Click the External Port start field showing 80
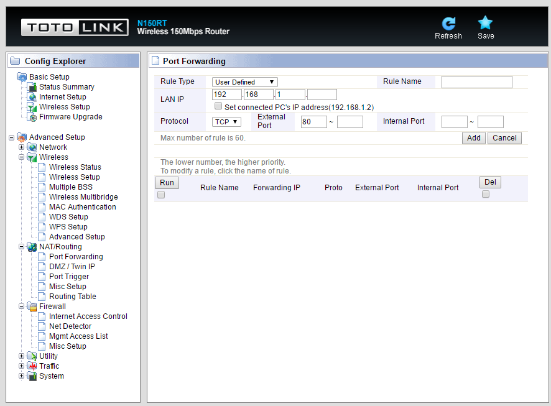Image resolution: width=551 pixels, height=406 pixels. (314, 122)
